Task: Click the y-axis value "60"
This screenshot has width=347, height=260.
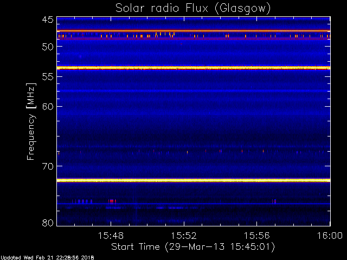Action: tap(48, 107)
